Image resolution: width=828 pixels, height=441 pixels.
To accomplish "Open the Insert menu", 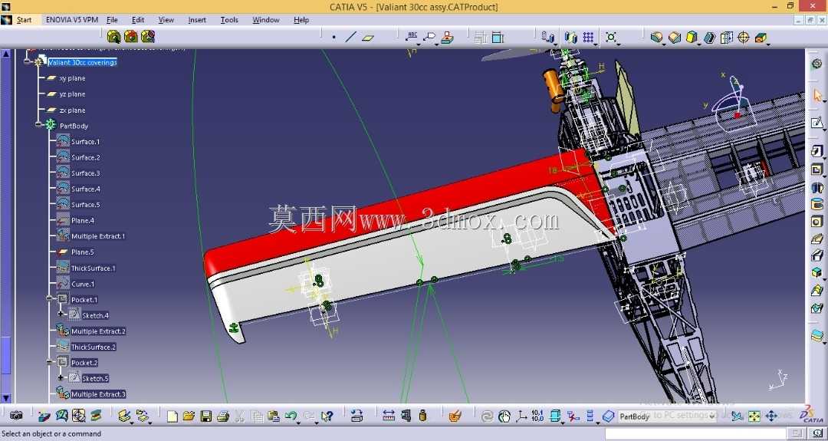I will tap(197, 20).
